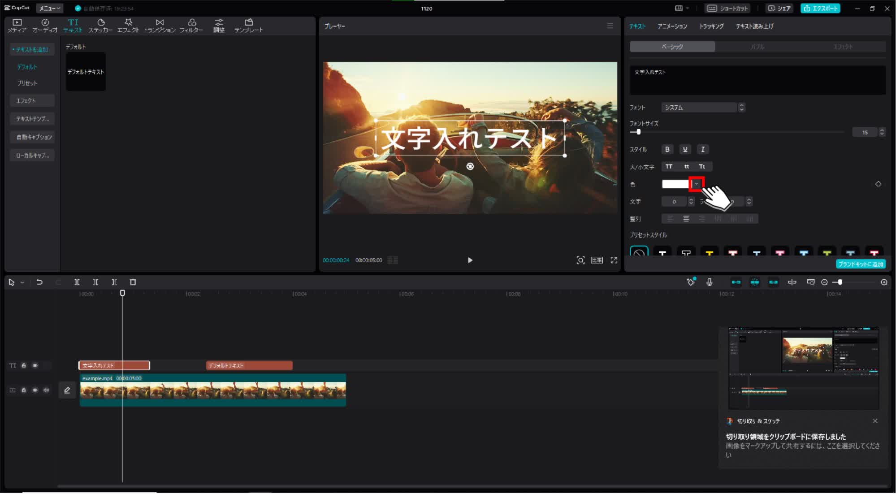
Task: Select 自動キャプション in the left sidebar
Action: point(32,137)
